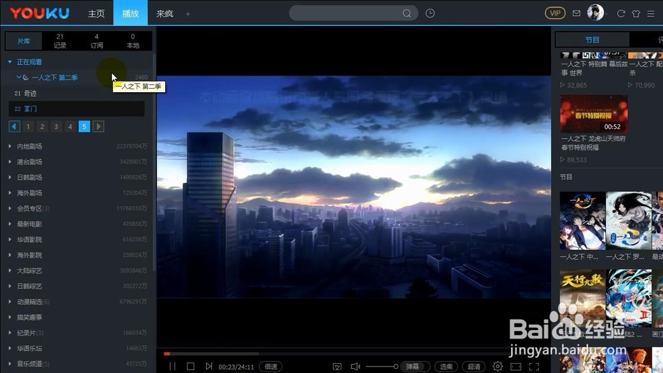Image resolution: width=663 pixels, height=373 pixels.
Task: Expand the 华语乐坛 category
Action: (9, 348)
